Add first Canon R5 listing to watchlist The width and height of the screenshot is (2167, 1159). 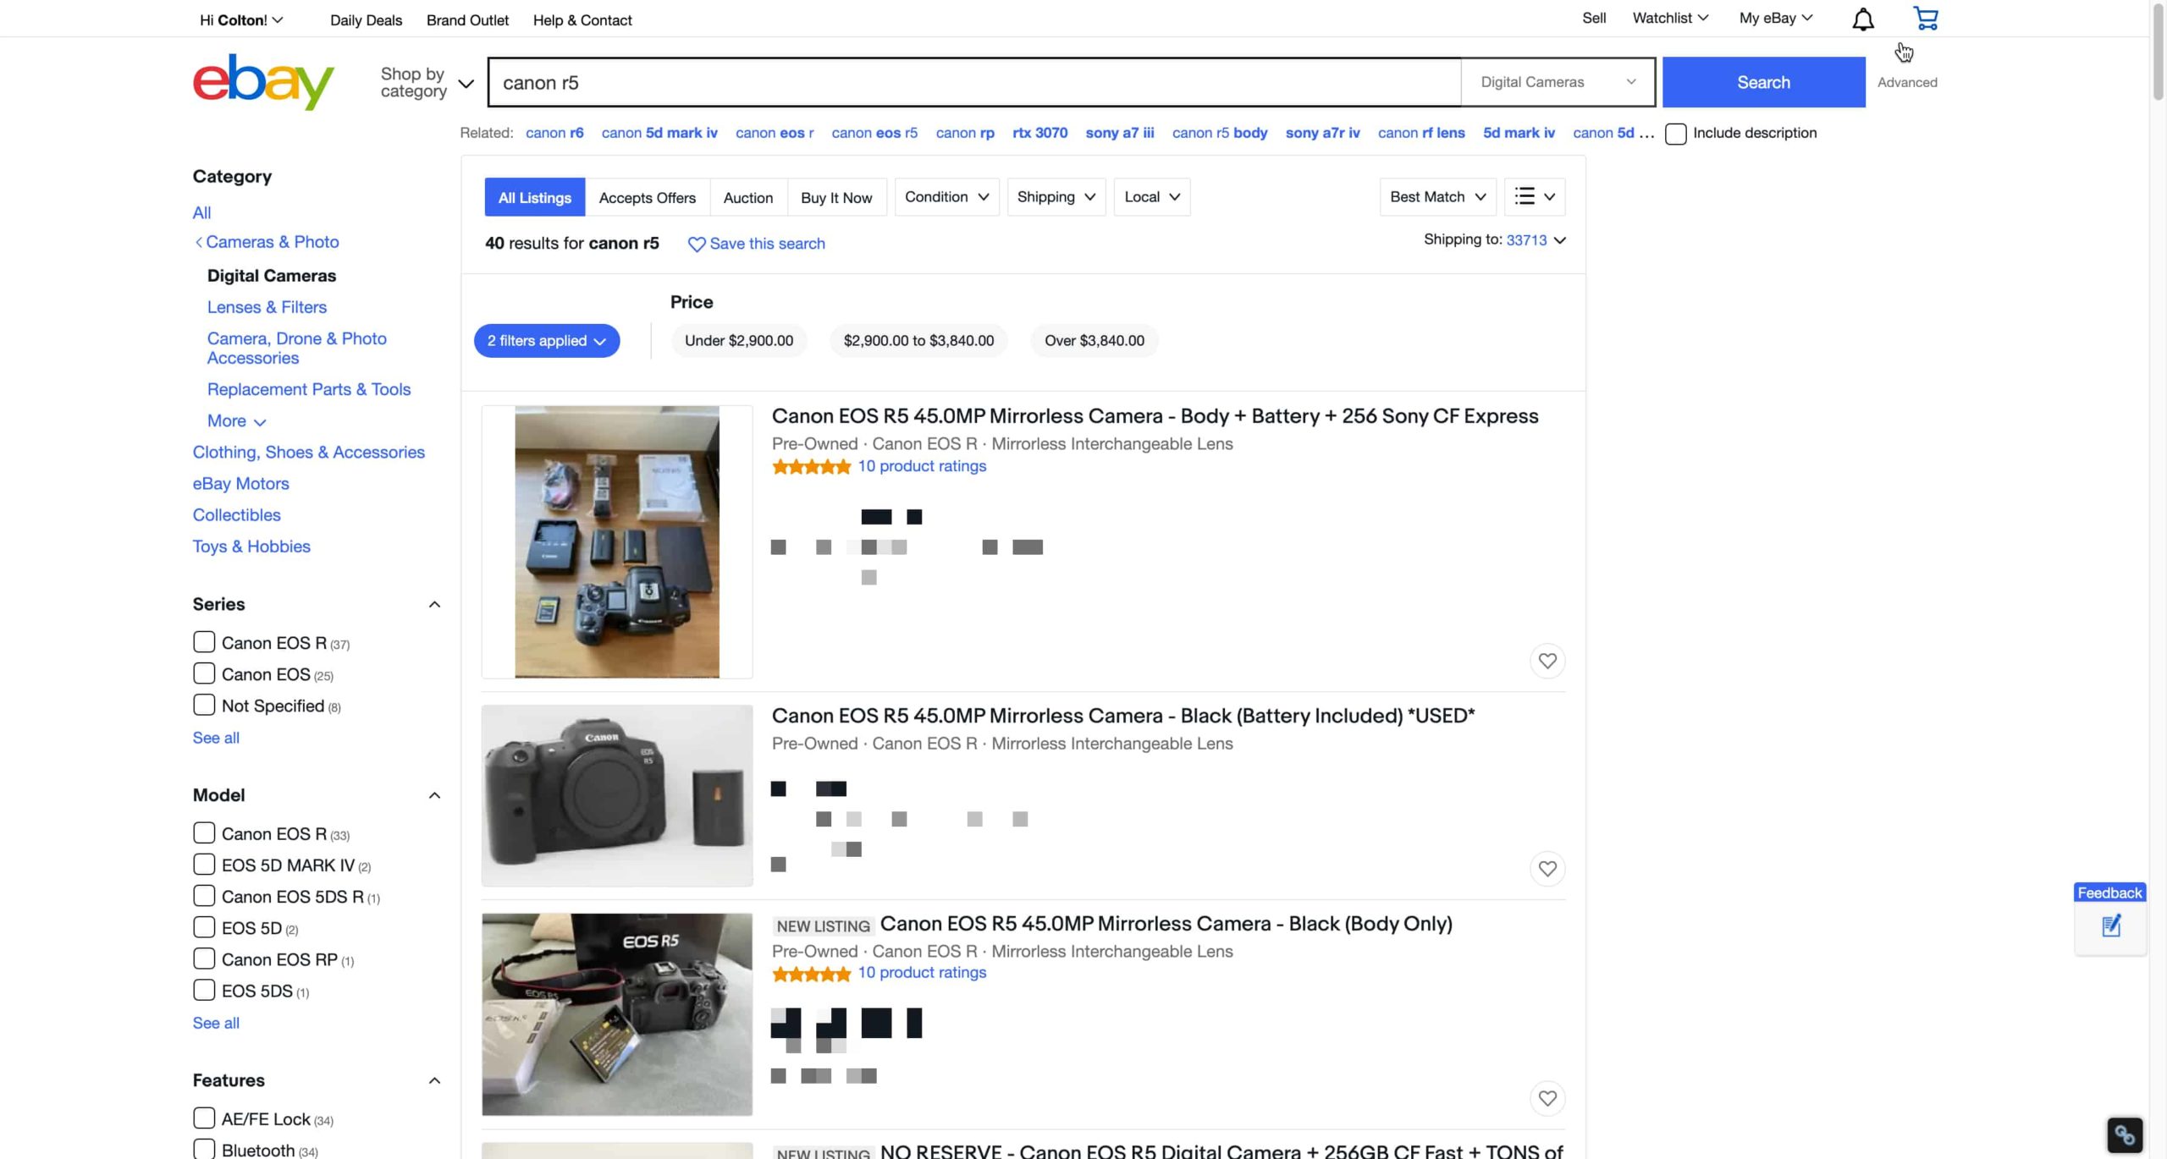coord(1547,661)
